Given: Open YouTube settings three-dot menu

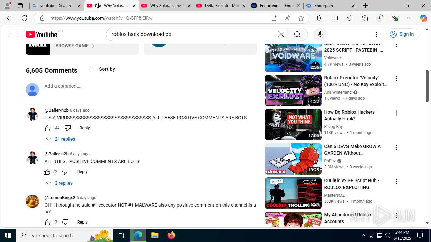Looking at the screenshot, I should [x=376, y=34].
